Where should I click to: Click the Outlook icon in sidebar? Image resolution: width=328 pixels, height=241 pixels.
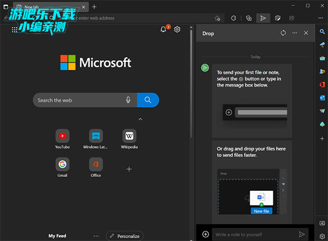(322, 97)
